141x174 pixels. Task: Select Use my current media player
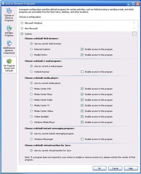coord(32,83)
